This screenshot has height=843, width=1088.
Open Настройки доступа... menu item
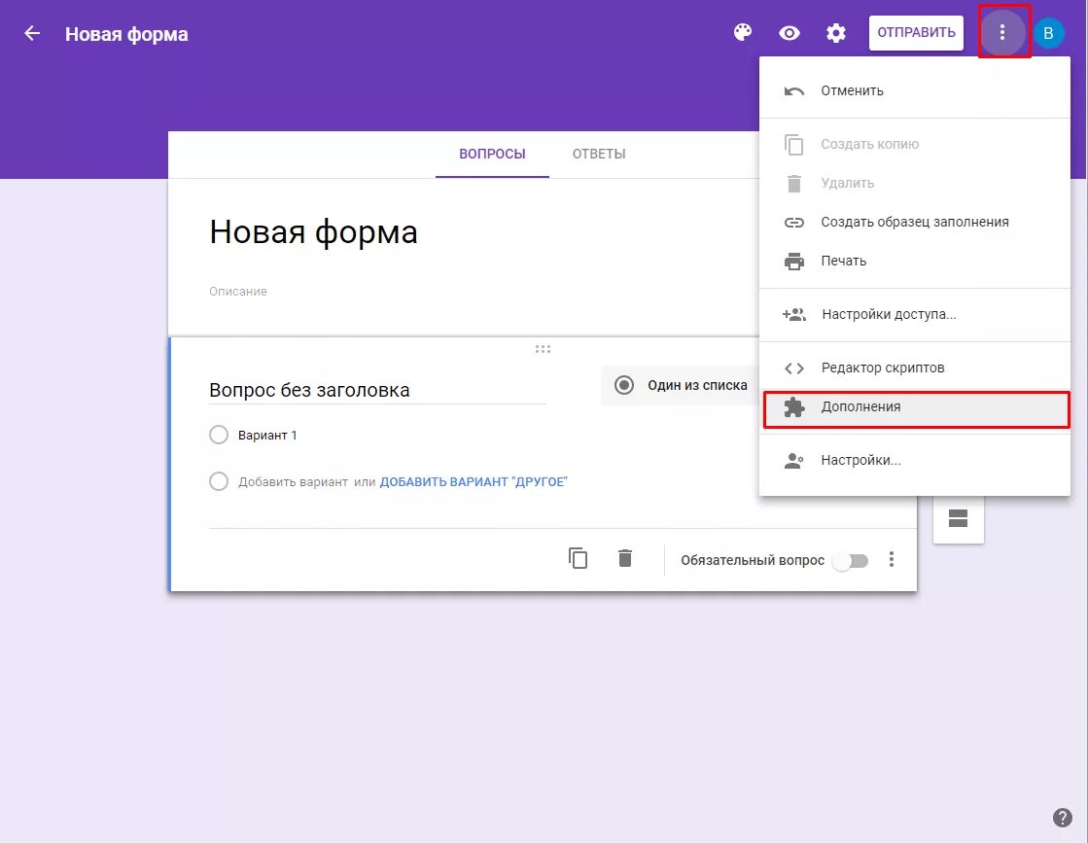915,314
